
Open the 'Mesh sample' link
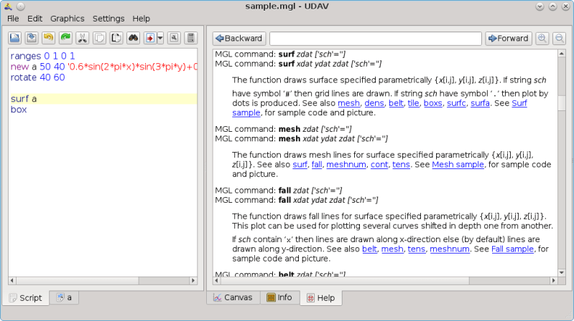458,165
